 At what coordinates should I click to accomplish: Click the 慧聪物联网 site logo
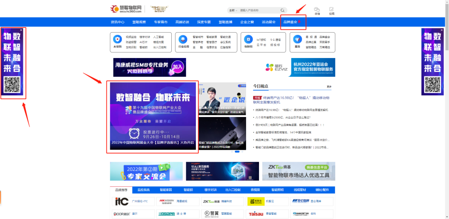pyautogui.click(x=126, y=9)
